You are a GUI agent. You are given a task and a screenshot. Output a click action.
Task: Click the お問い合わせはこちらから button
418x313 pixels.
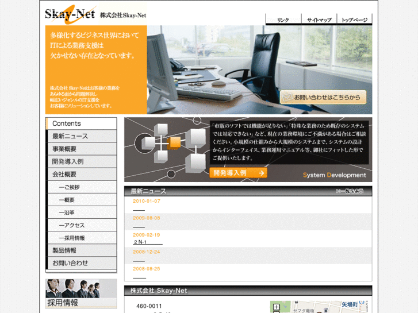323,97
